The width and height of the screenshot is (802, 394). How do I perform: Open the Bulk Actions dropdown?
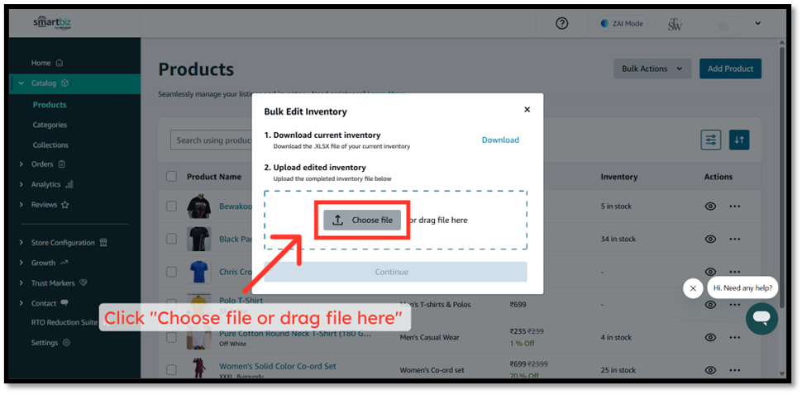(652, 69)
